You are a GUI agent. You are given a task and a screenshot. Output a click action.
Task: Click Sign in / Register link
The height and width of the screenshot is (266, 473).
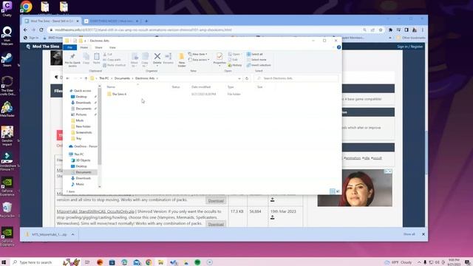point(409,47)
